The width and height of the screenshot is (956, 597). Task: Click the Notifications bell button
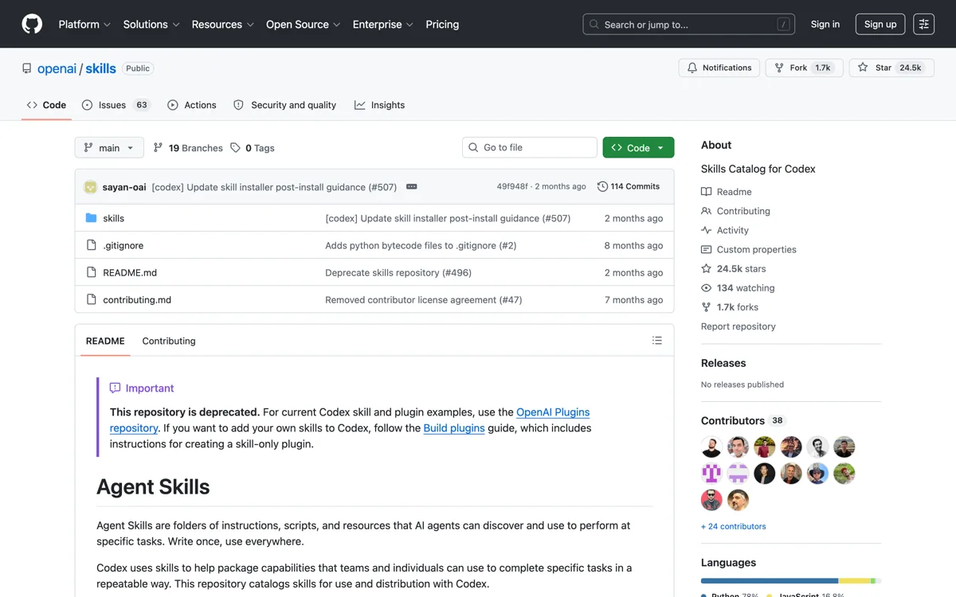719,68
